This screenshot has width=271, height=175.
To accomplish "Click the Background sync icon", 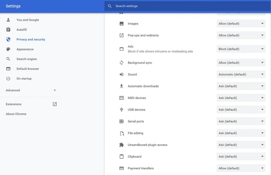I will point(121,63).
